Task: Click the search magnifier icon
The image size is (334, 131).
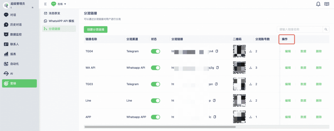Action: tap(326, 29)
